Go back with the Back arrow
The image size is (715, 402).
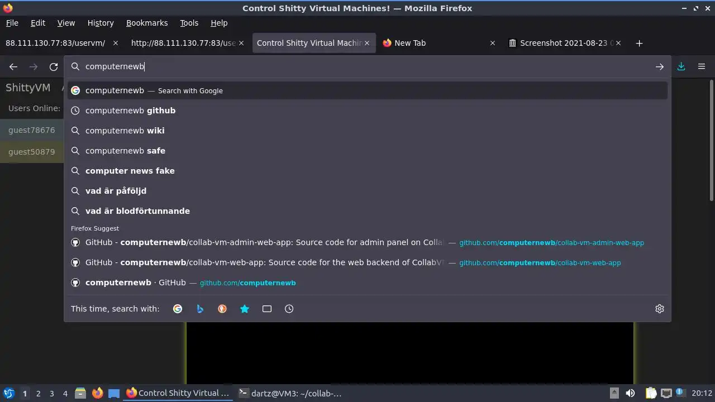pyautogui.click(x=13, y=66)
